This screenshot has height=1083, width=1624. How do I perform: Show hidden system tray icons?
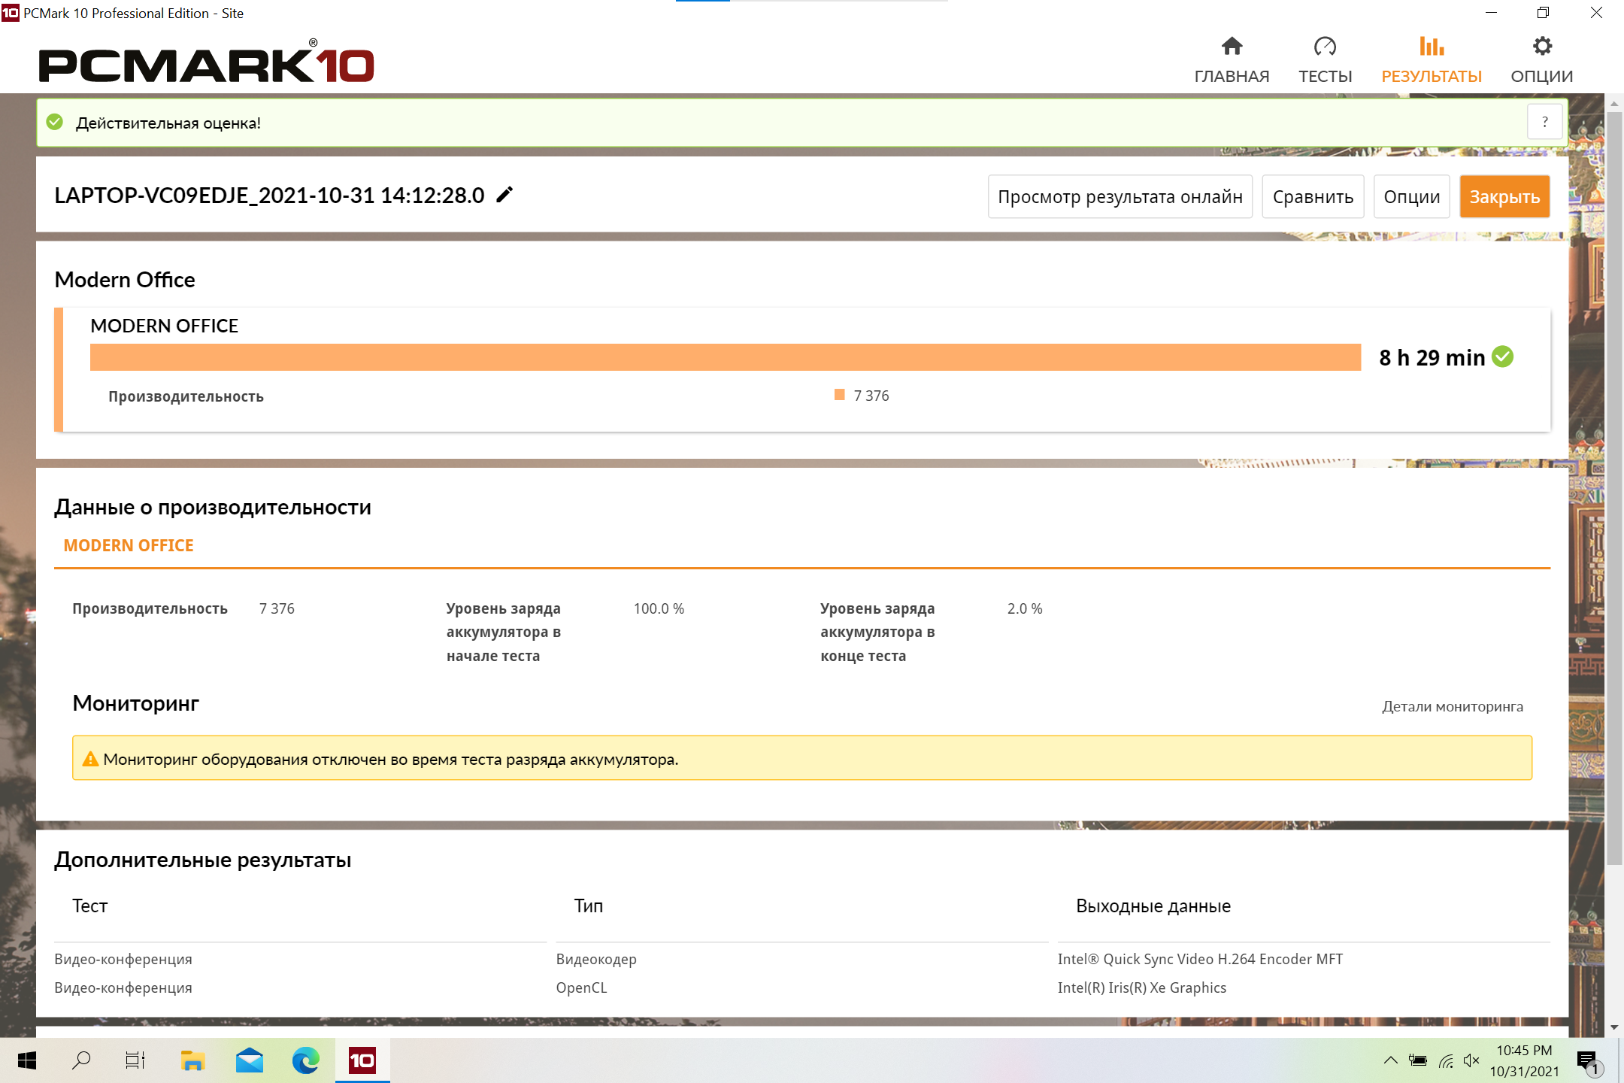[x=1390, y=1060]
